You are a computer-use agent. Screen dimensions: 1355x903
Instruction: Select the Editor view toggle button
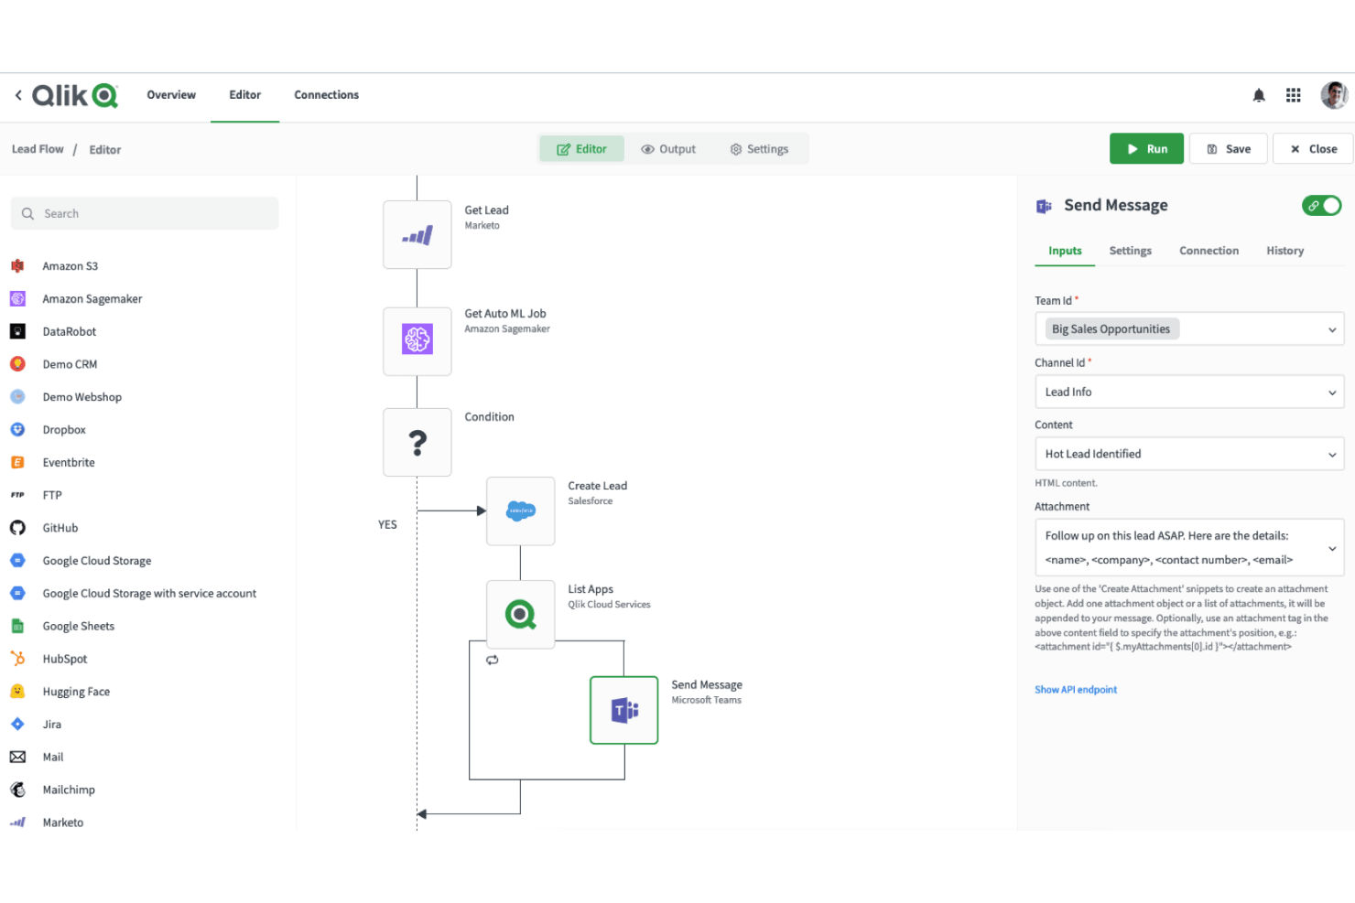581,149
